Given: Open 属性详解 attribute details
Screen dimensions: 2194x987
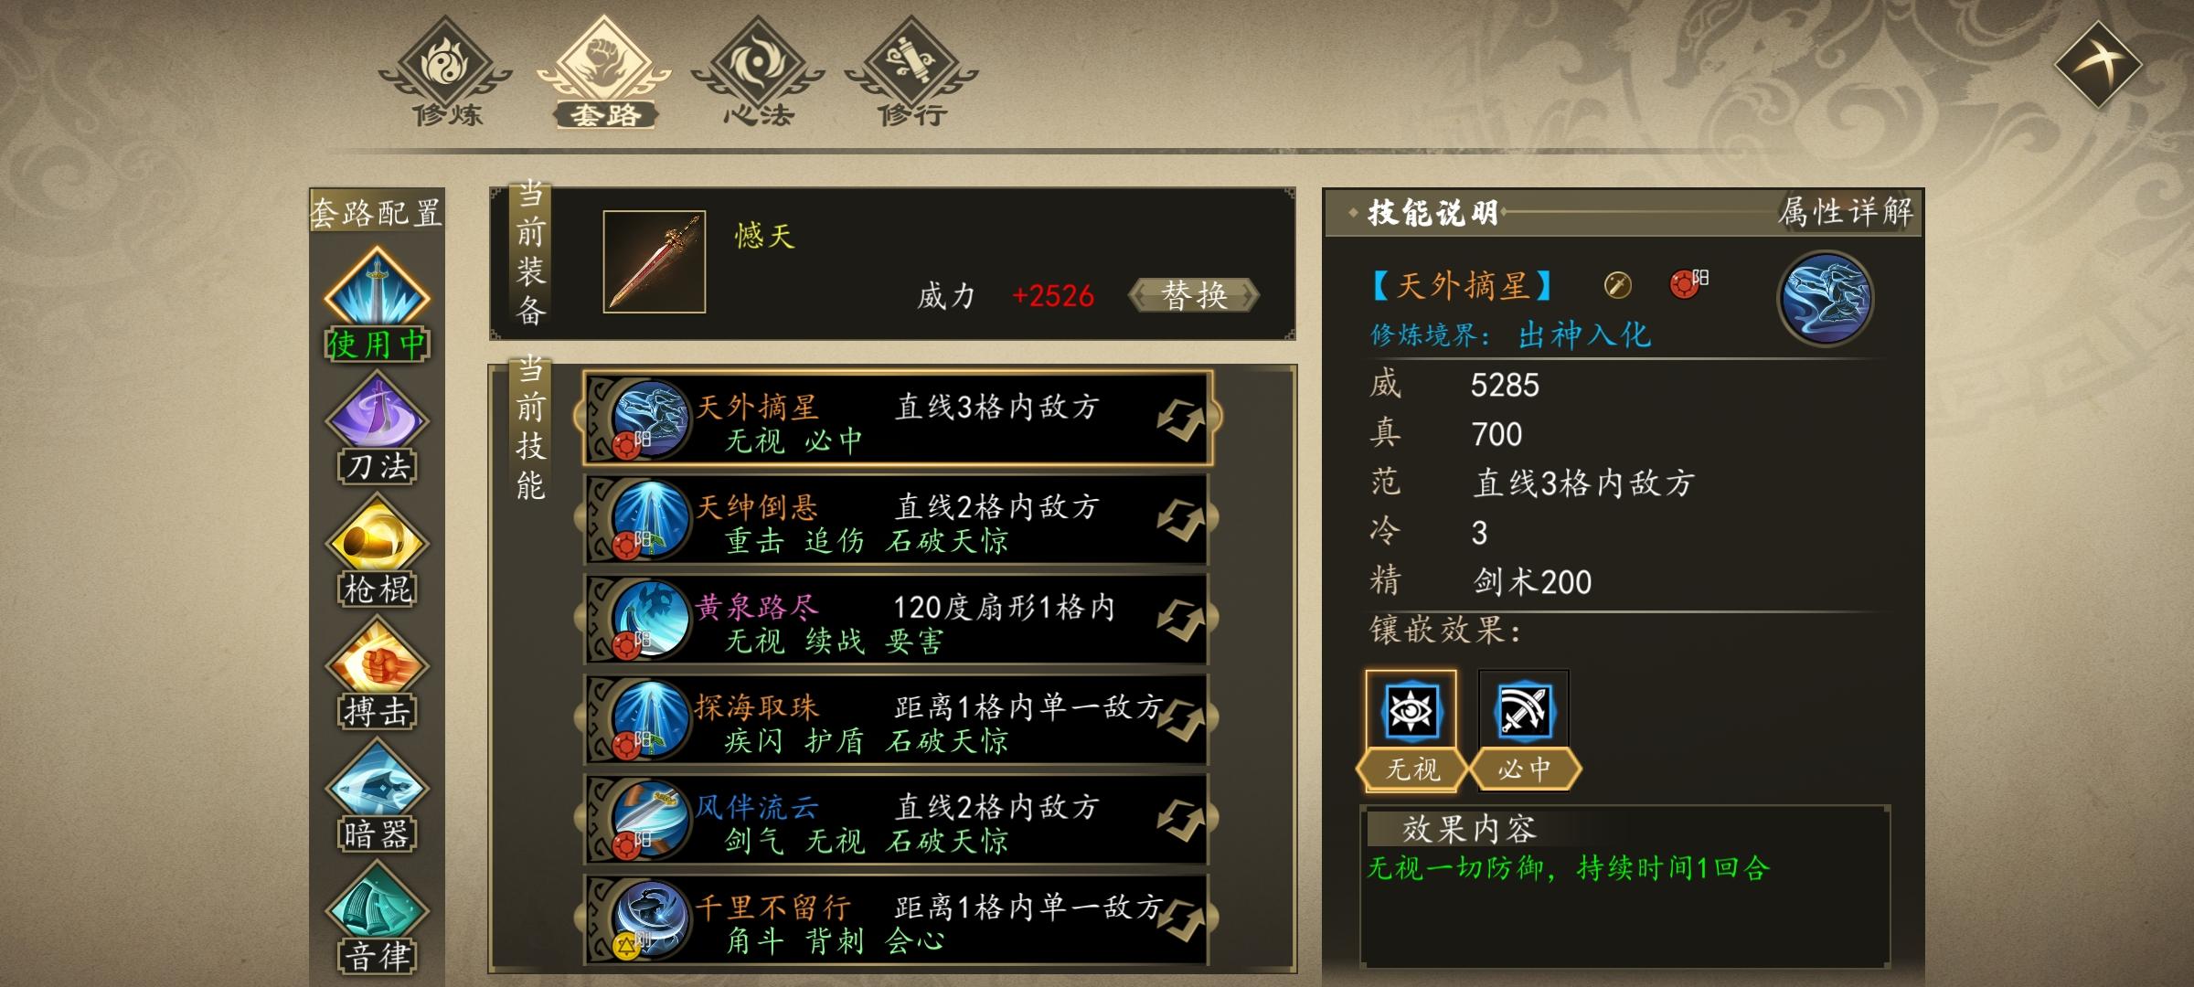Looking at the screenshot, I should click(x=1845, y=212).
